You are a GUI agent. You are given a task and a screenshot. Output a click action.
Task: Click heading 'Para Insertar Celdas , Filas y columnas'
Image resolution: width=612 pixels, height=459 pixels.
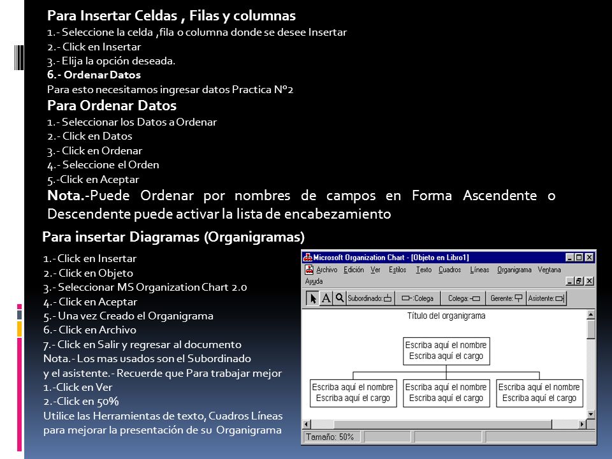click(x=171, y=15)
